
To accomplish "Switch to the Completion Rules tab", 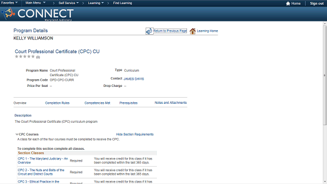I will (x=57, y=103).
